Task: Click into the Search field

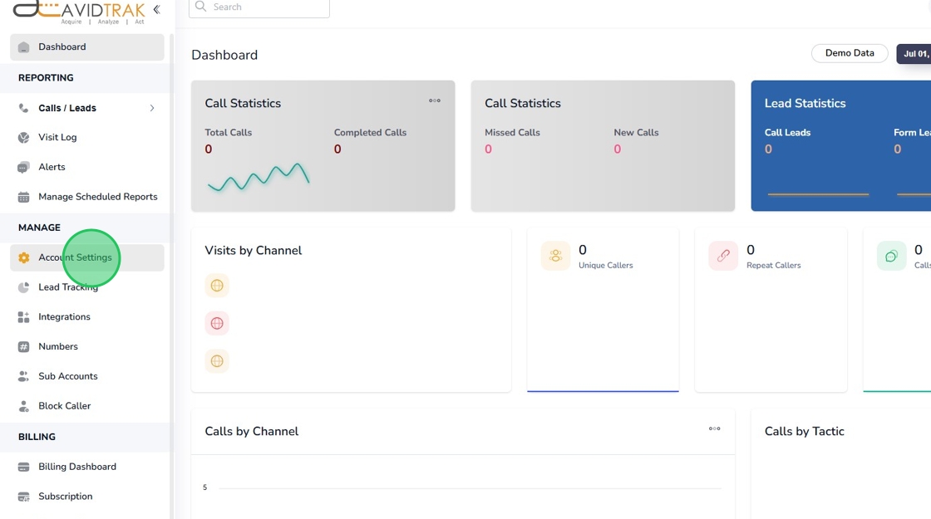Action: [x=259, y=7]
